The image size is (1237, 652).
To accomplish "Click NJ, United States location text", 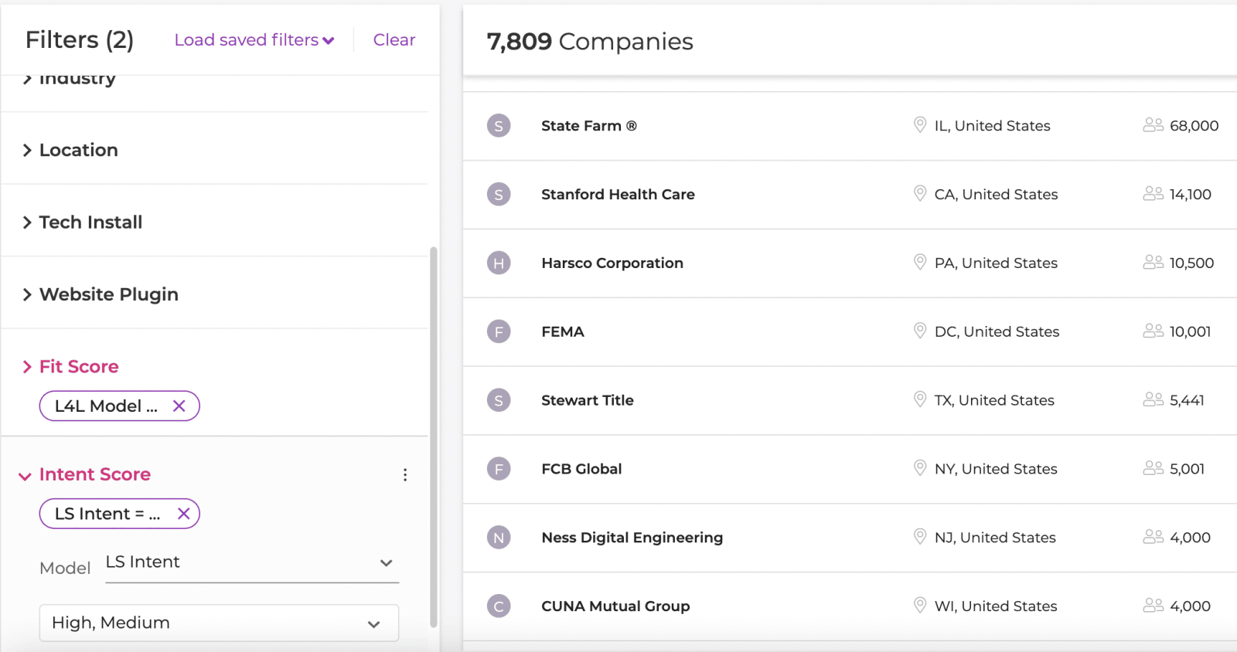I will click(x=995, y=538).
